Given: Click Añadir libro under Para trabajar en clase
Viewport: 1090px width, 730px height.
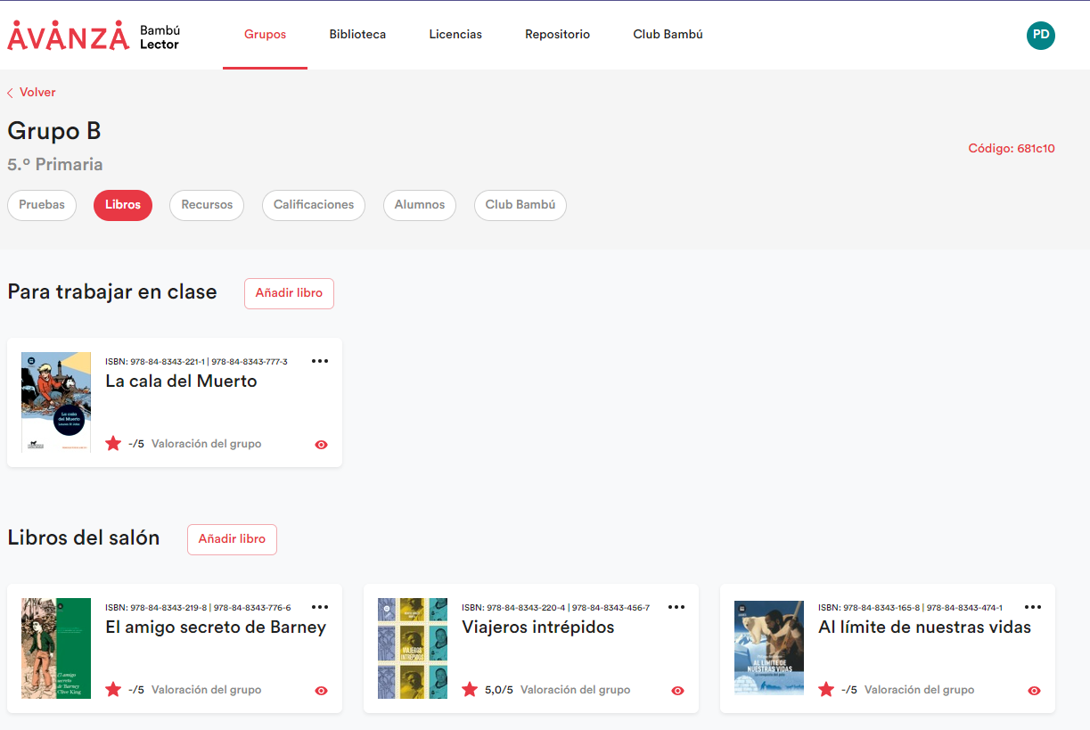Looking at the screenshot, I should click(x=289, y=293).
